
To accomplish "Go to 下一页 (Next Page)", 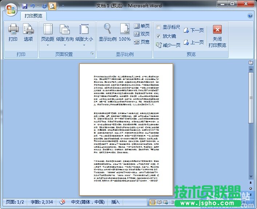I will tap(193, 30).
